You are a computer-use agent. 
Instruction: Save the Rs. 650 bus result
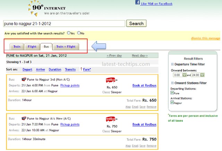click(x=143, y=107)
